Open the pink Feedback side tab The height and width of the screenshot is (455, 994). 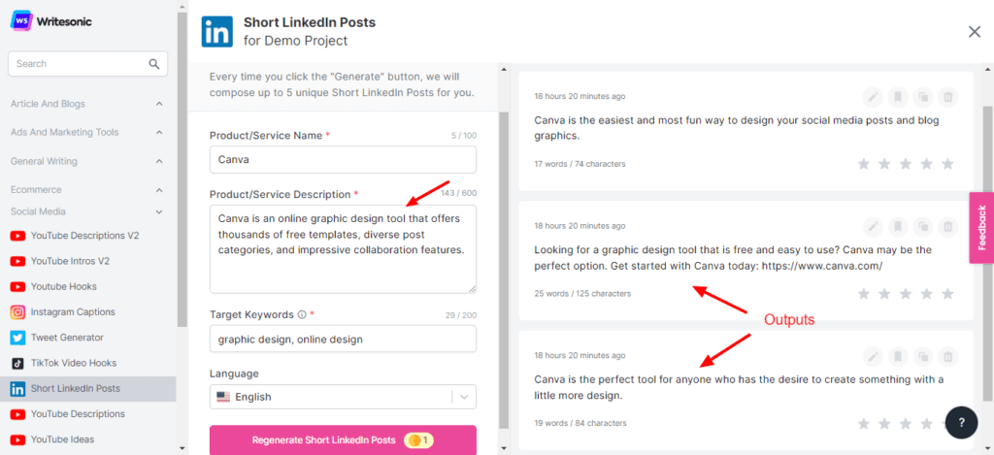[981, 227]
